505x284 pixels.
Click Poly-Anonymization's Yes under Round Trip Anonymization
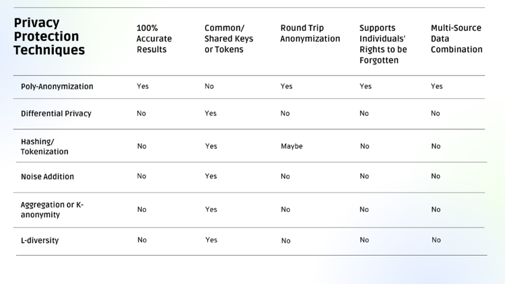287,87
